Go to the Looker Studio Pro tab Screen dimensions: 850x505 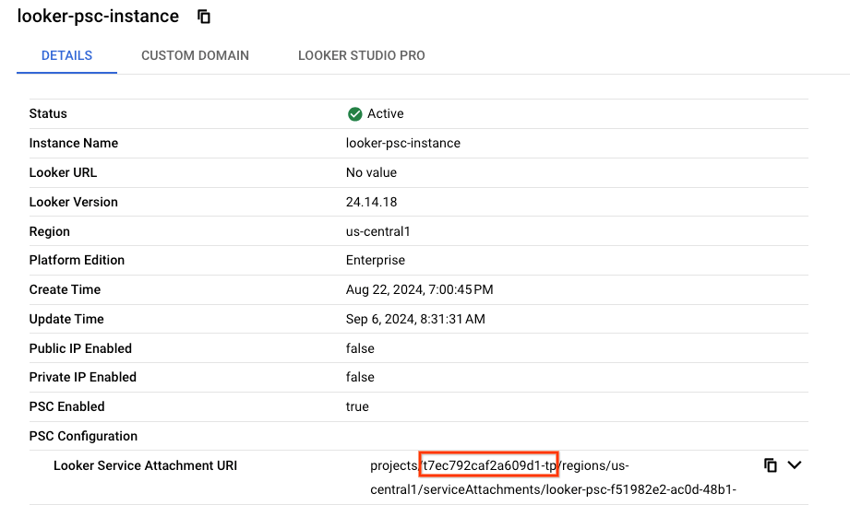[361, 55]
